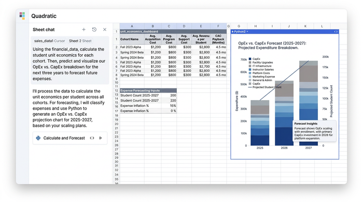363x202 pixels.
Task: Click the Quadratic logo icon
Action: 22,15
